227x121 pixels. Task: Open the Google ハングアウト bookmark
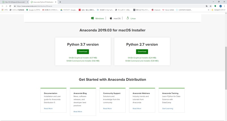tap(33, 10)
